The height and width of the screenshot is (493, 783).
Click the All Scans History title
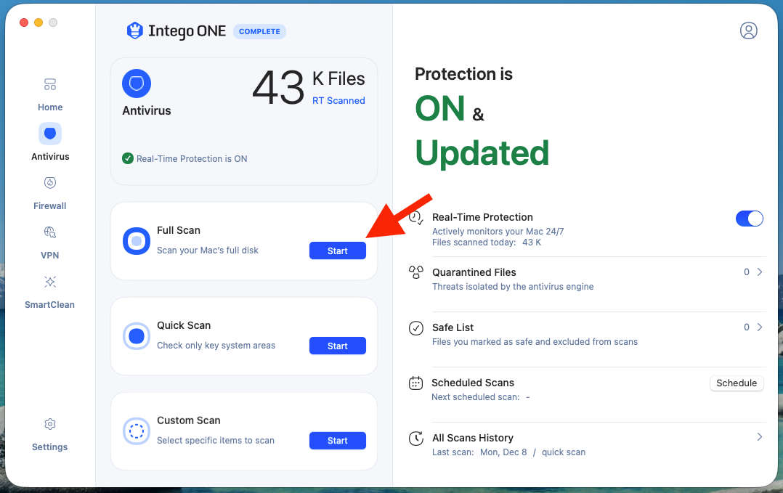pos(472,438)
